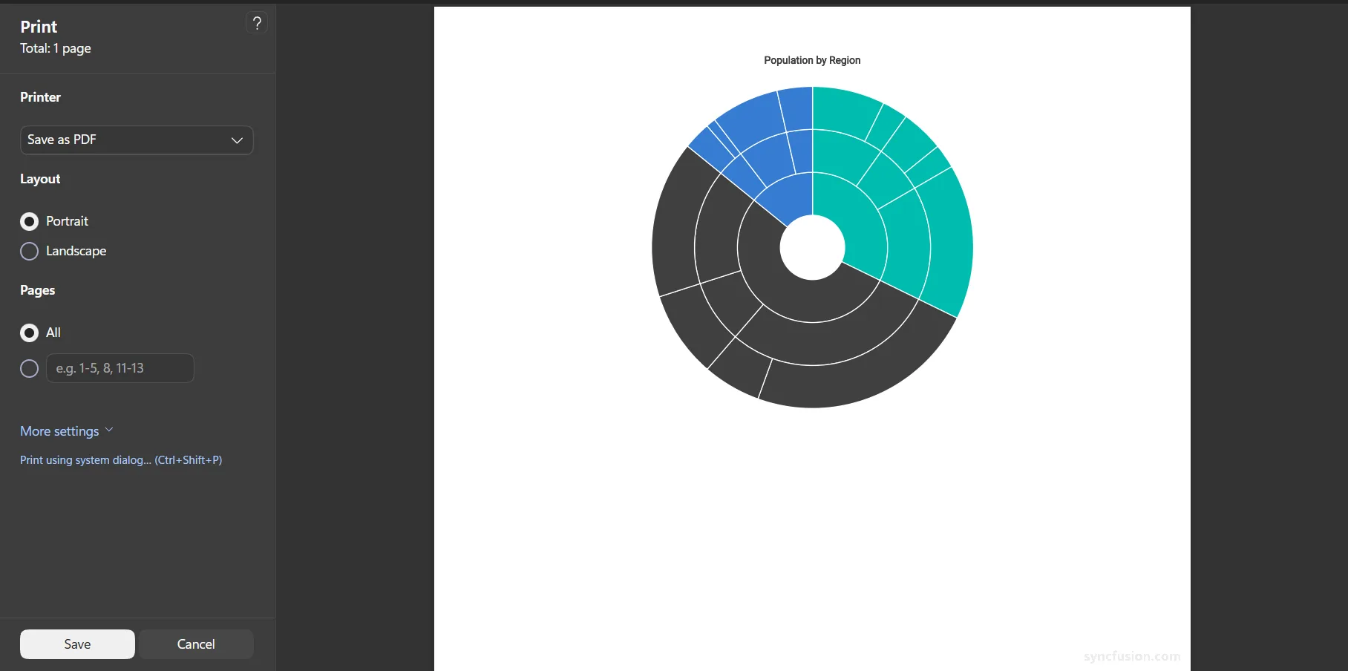Image resolution: width=1348 pixels, height=671 pixels.
Task: Expand More settings
Action: pyautogui.click(x=67, y=431)
